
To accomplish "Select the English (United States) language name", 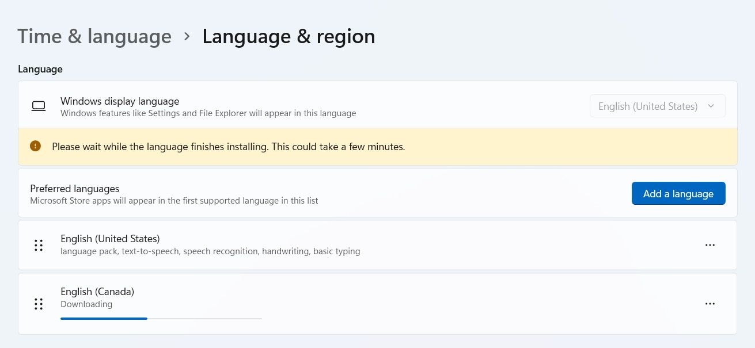I will pos(110,239).
